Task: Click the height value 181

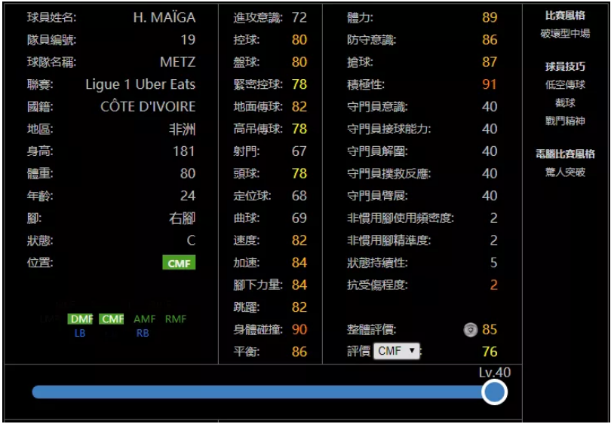Action: pos(184,151)
